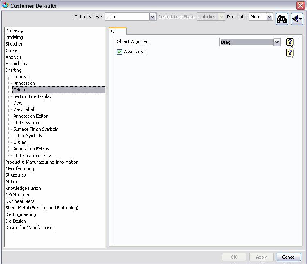Open the Defaults Level dropdown
This screenshot has height=264, width=307.
tap(152, 17)
